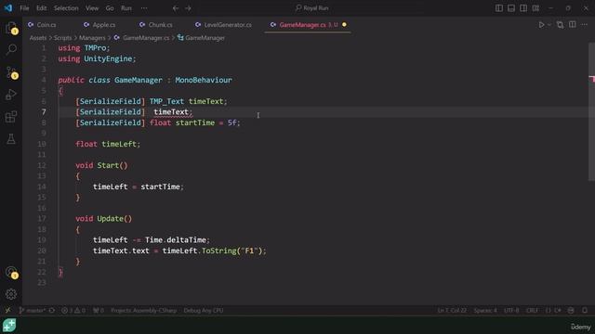Change the UTF-8 encoding
This screenshot has width=595, height=334.
511,310
